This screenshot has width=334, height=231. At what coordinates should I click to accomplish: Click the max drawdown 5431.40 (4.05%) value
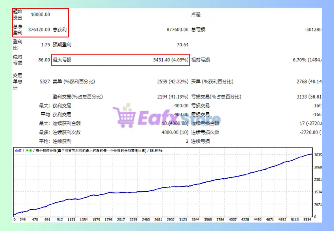pos(171,60)
